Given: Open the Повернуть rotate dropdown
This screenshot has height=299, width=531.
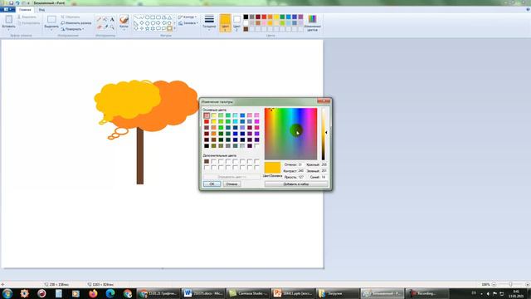Looking at the screenshot, I should tap(72, 29).
